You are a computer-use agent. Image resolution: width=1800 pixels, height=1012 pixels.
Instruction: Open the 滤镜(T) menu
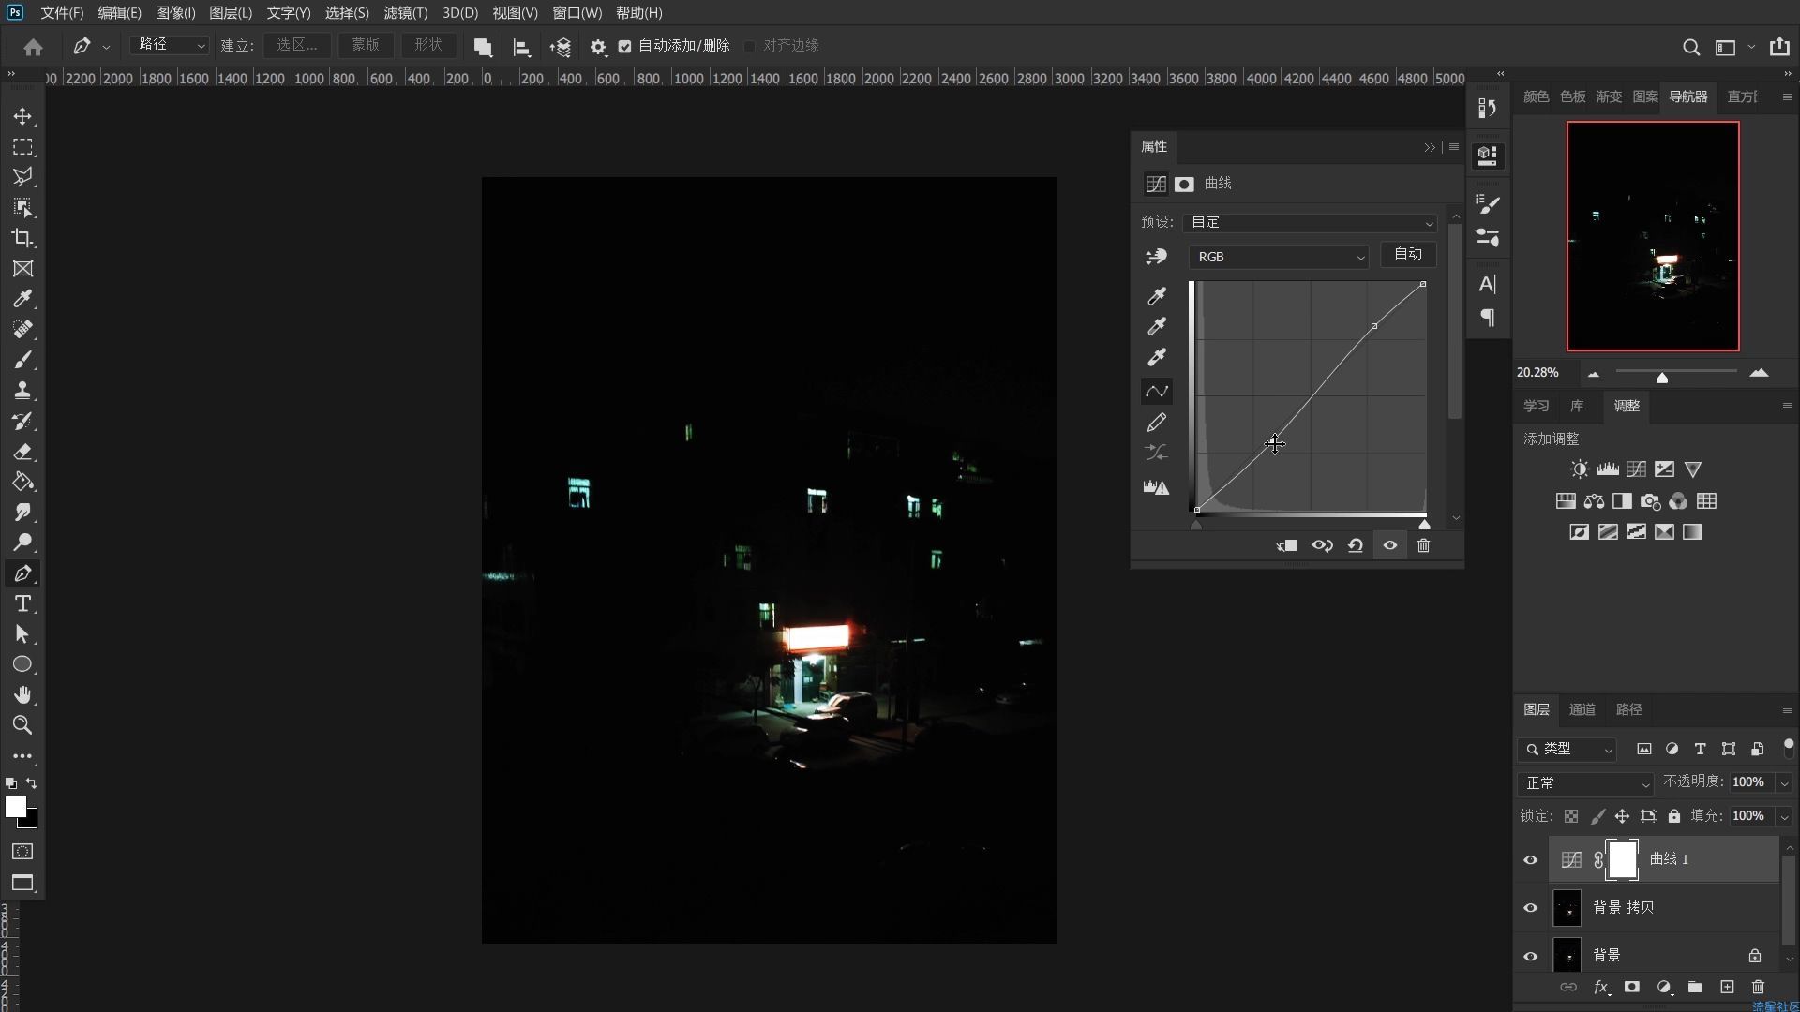(405, 13)
